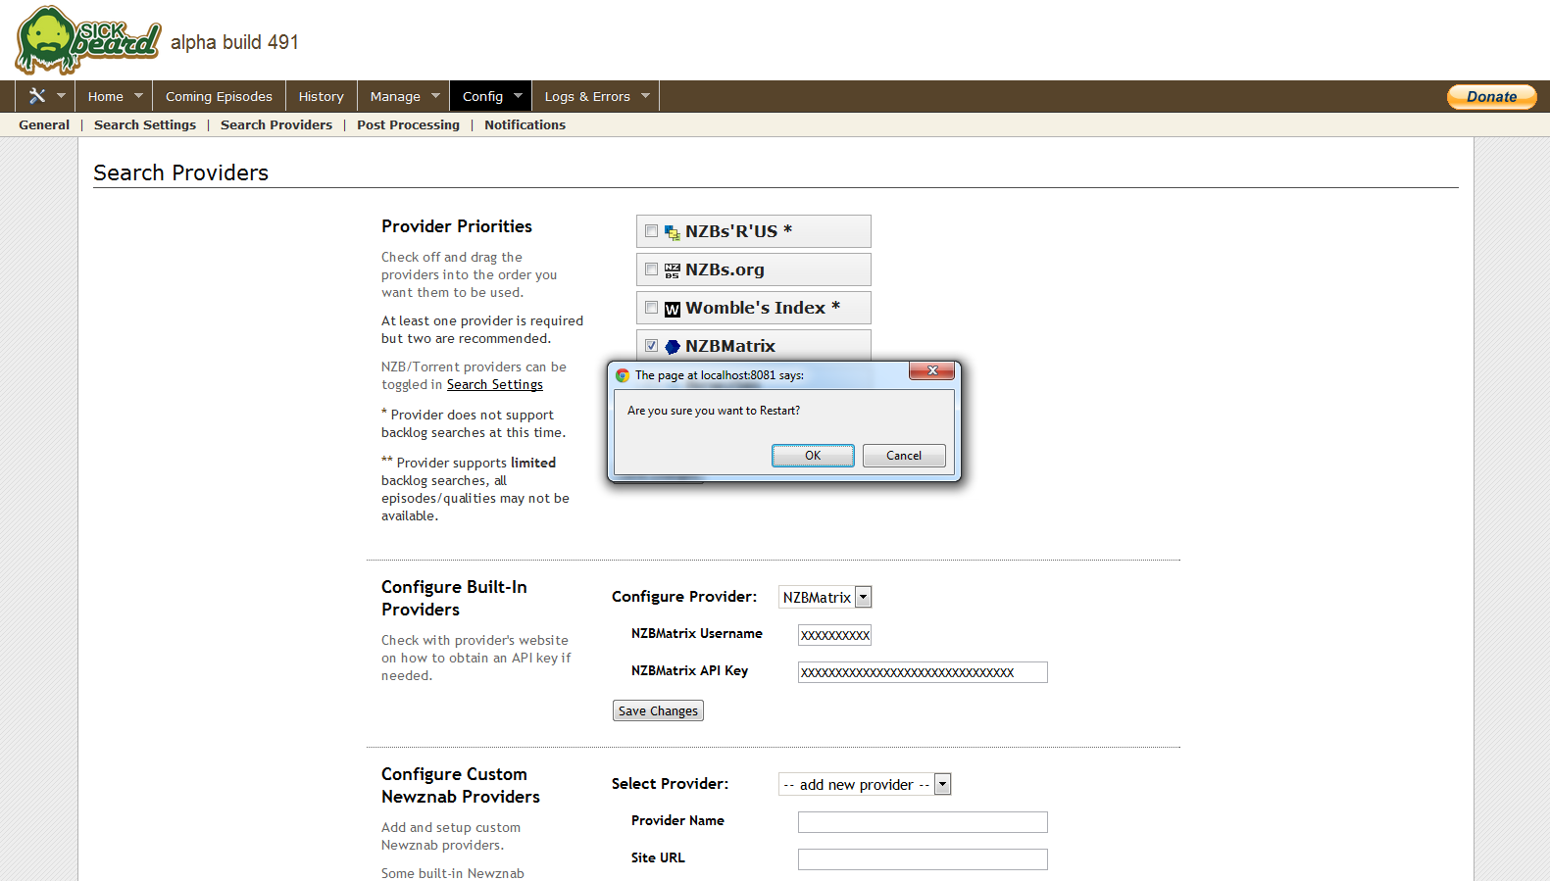Click the 'alpha build 491' version text
Screen dimensions: 1550x881
[x=234, y=42]
